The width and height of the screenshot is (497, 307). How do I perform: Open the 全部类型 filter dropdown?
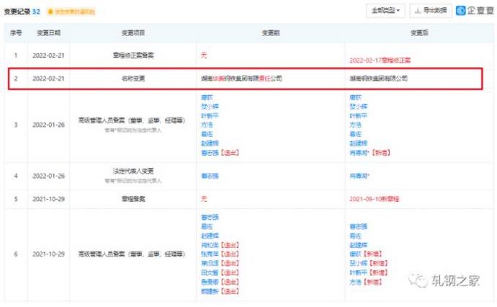(386, 11)
